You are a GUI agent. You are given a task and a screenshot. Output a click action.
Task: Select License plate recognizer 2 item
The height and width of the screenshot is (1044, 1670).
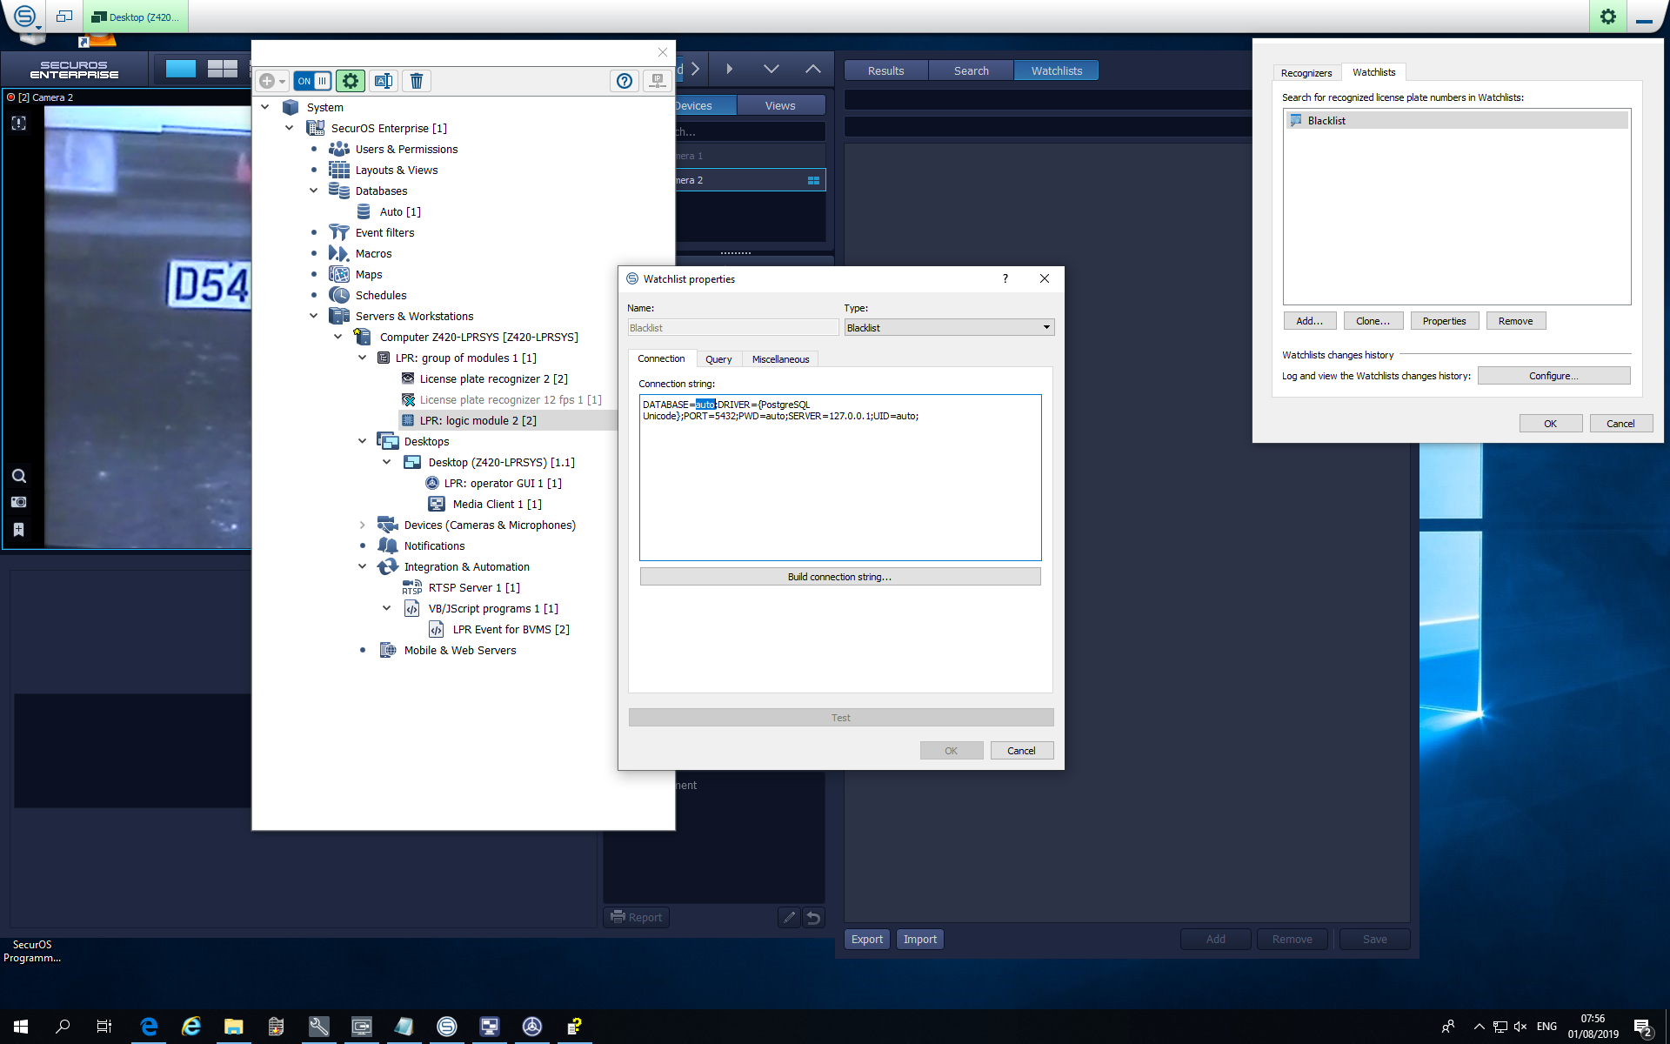pyautogui.click(x=493, y=378)
